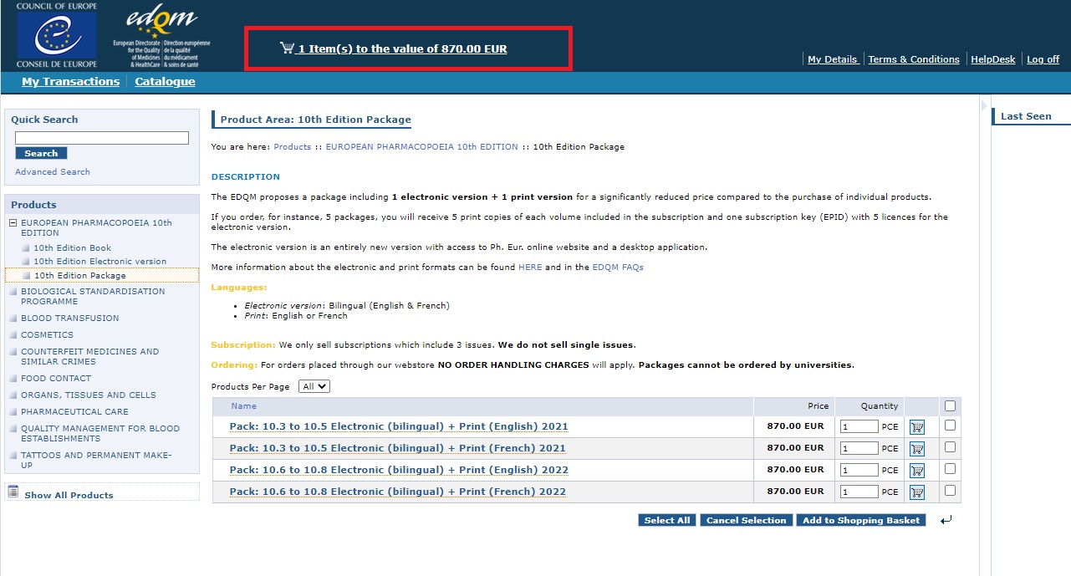The width and height of the screenshot is (1071, 576).
Task: Check the box for Pack 10.6-10.8 French 2022
Action: coord(950,491)
